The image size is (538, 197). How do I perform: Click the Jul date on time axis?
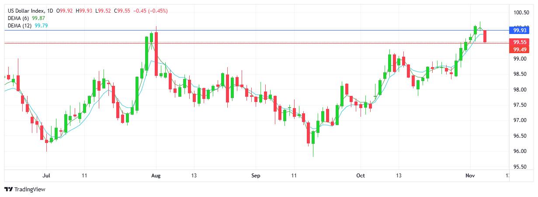pos(46,176)
